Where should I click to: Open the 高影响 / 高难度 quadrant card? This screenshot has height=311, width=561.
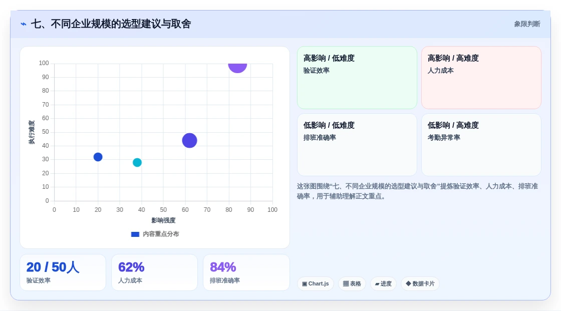click(481, 78)
